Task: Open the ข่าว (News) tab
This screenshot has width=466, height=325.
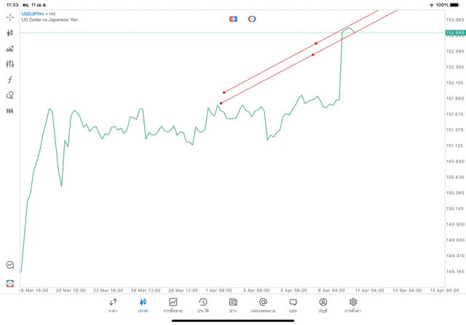Action: (233, 305)
